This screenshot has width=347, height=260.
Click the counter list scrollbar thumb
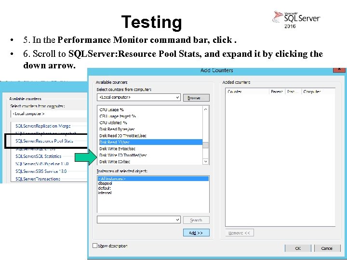(206, 145)
